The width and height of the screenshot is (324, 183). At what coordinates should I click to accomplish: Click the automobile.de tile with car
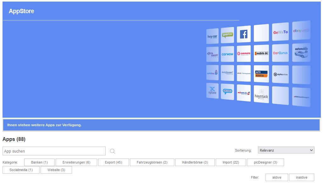click(x=301, y=52)
